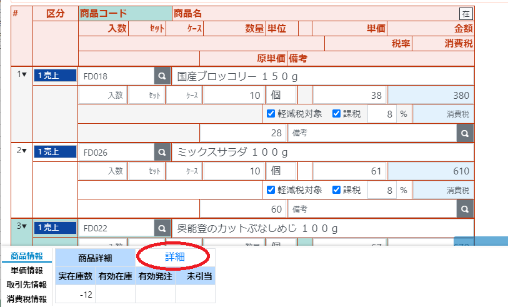Click the 有効在庫 column header

click(x=116, y=276)
